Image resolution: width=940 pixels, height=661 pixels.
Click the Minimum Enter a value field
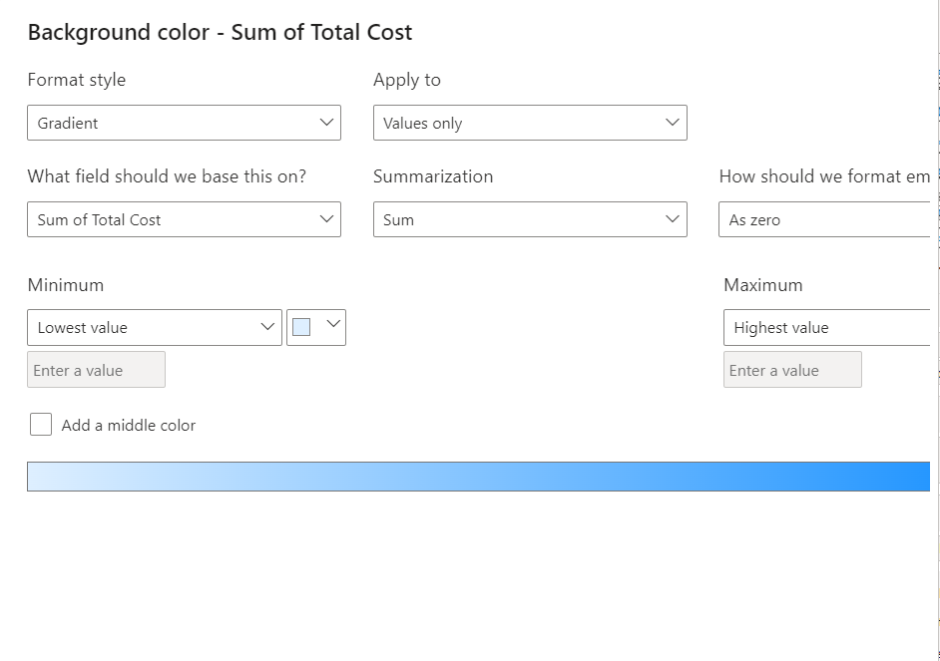pos(96,370)
